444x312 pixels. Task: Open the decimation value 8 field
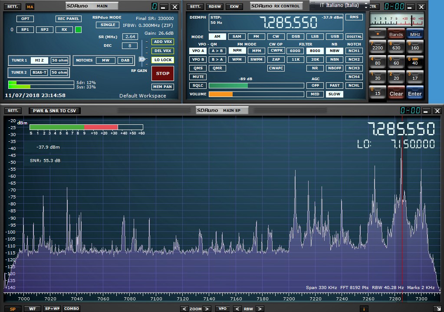click(x=130, y=45)
